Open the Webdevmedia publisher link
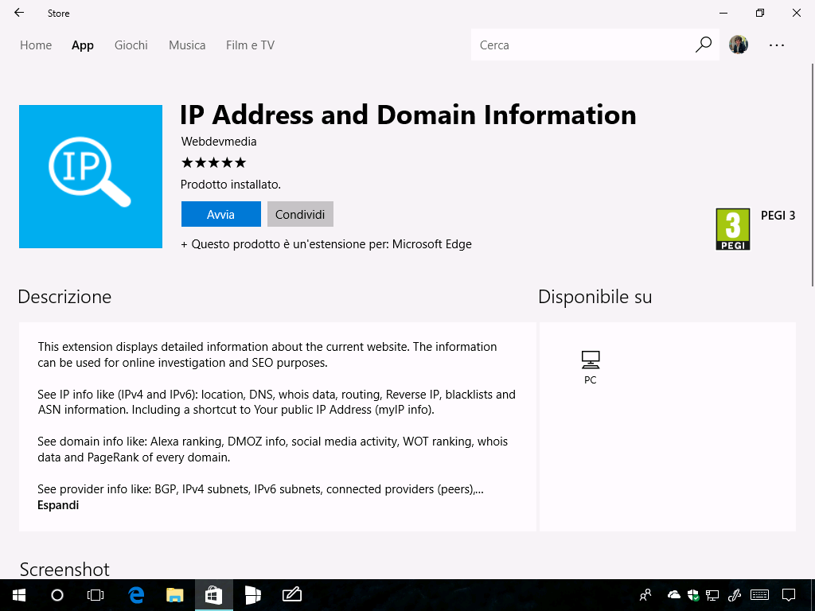 (x=219, y=142)
